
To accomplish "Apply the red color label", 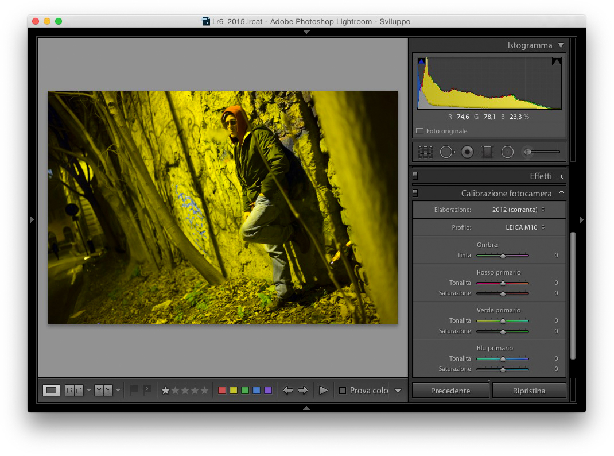I will click(222, 391).
